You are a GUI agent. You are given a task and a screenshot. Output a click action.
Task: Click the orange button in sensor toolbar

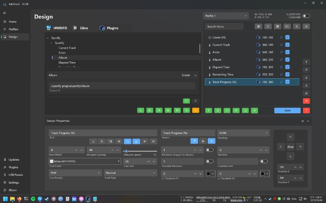pos(196,110)
